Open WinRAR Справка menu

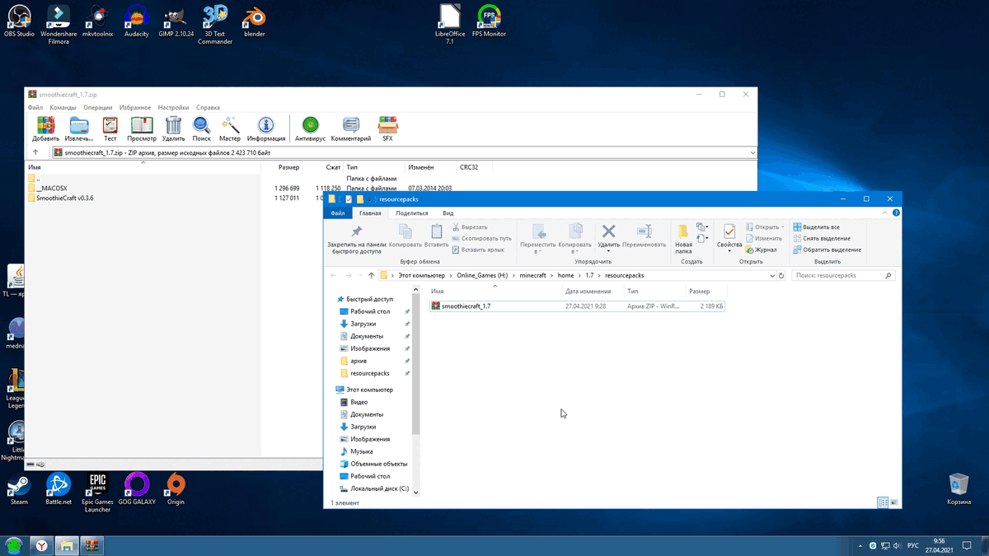coord(209,107)
